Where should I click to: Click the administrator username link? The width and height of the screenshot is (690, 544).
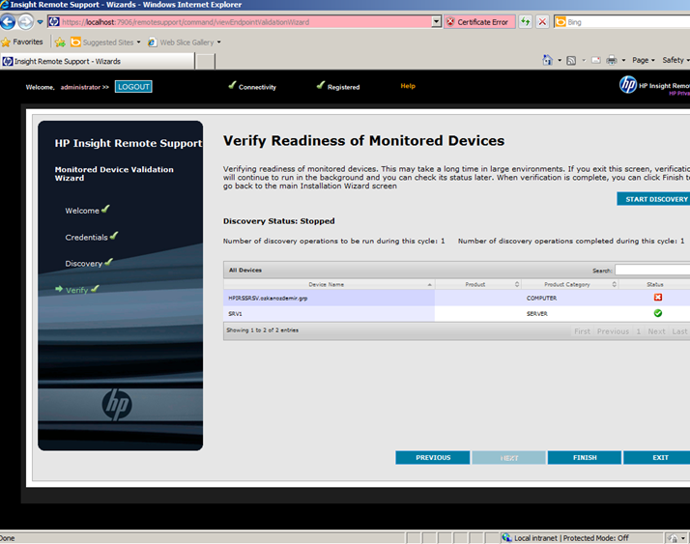(80, 87)
